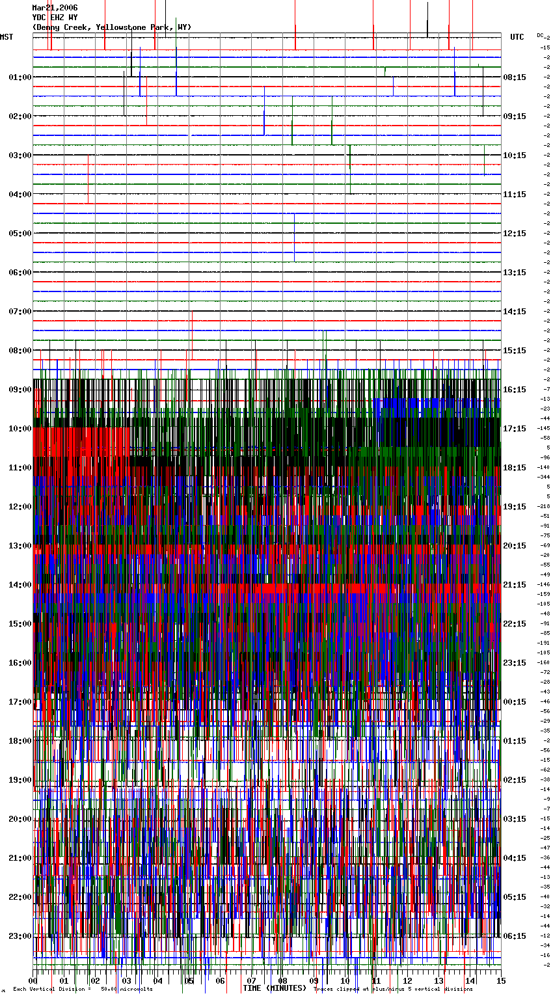Click the UTC time zone header
Image resolution: width=553 pixels, height=998 pixels.
click(x=517, y=37)
